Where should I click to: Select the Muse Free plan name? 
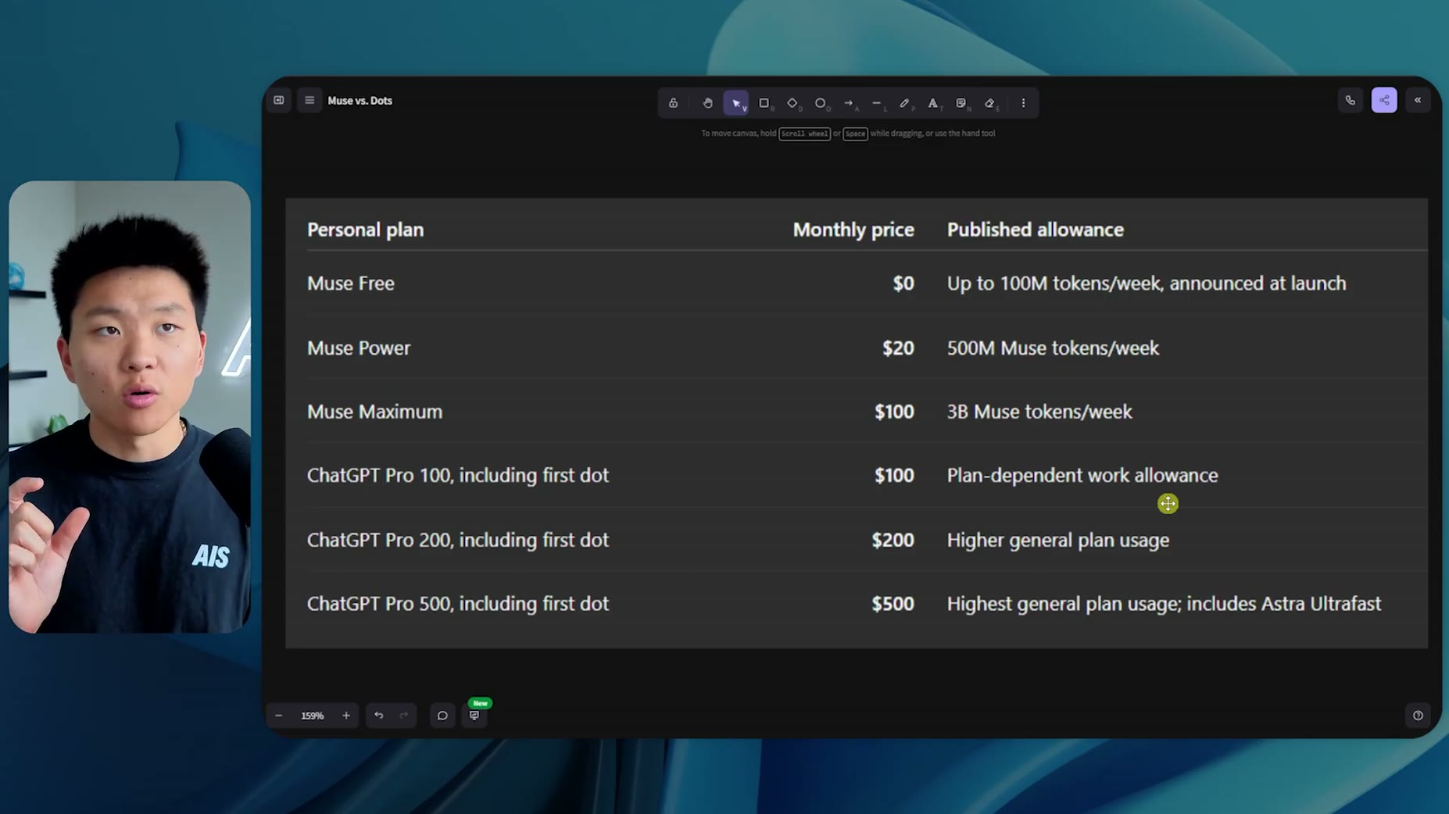point(350,283)
